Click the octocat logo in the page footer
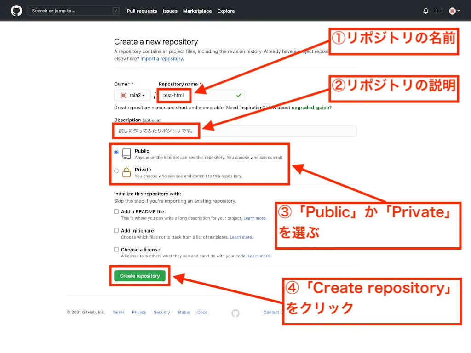The height and width of the screenshot is (353, 471). coord(235,313)
